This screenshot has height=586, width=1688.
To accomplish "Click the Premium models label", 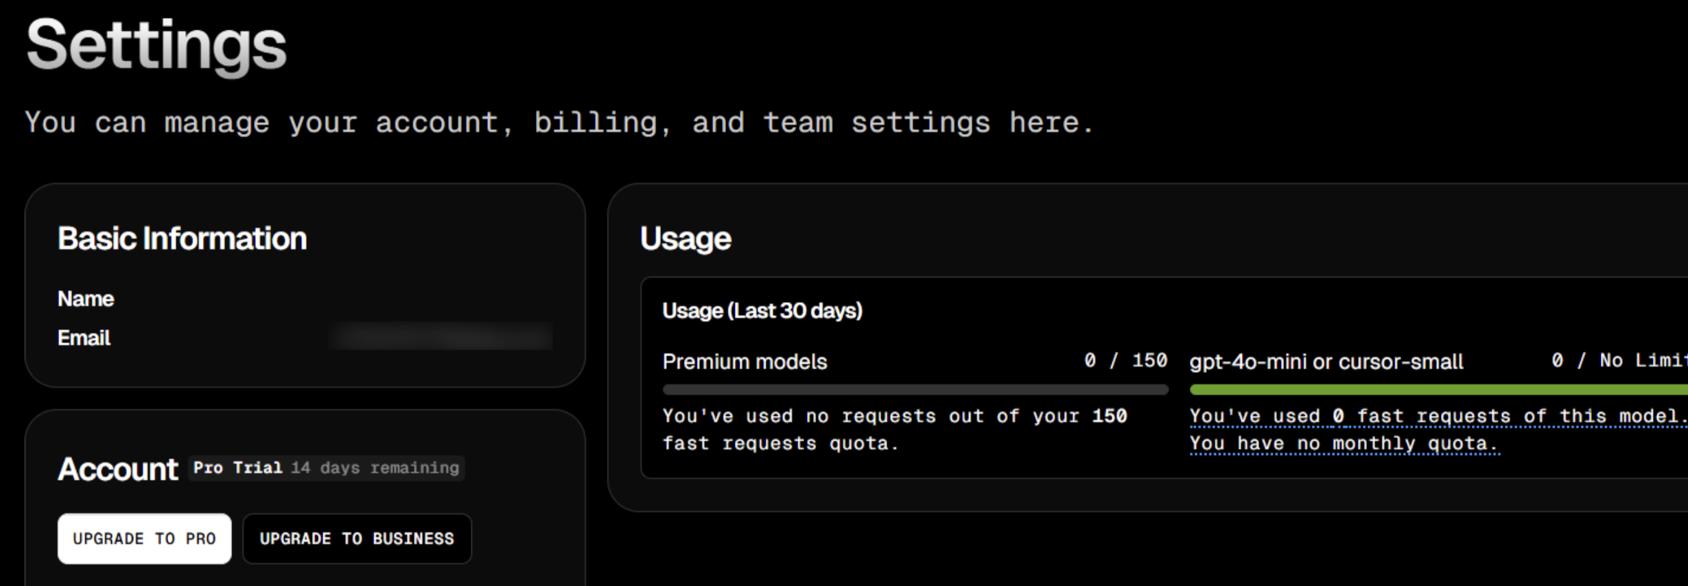I will pos(745,362).
